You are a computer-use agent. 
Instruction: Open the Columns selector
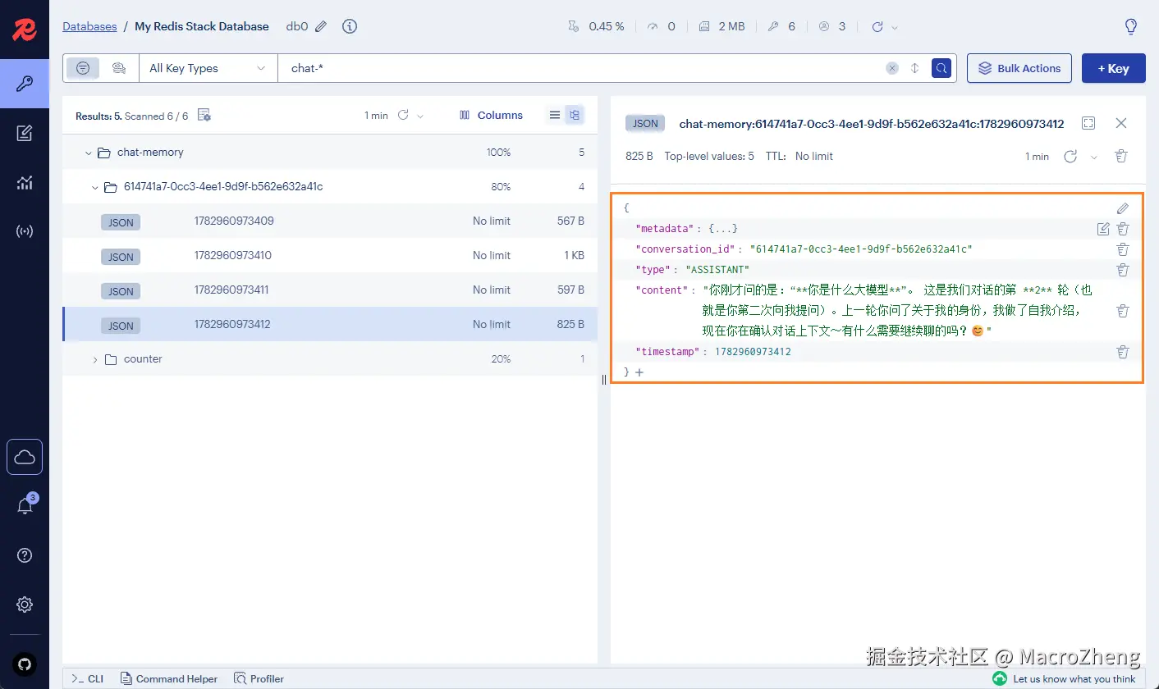click(491, 115)
